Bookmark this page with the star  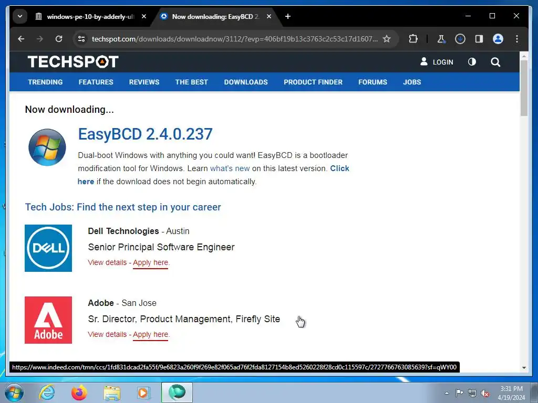tap(387, 39)
